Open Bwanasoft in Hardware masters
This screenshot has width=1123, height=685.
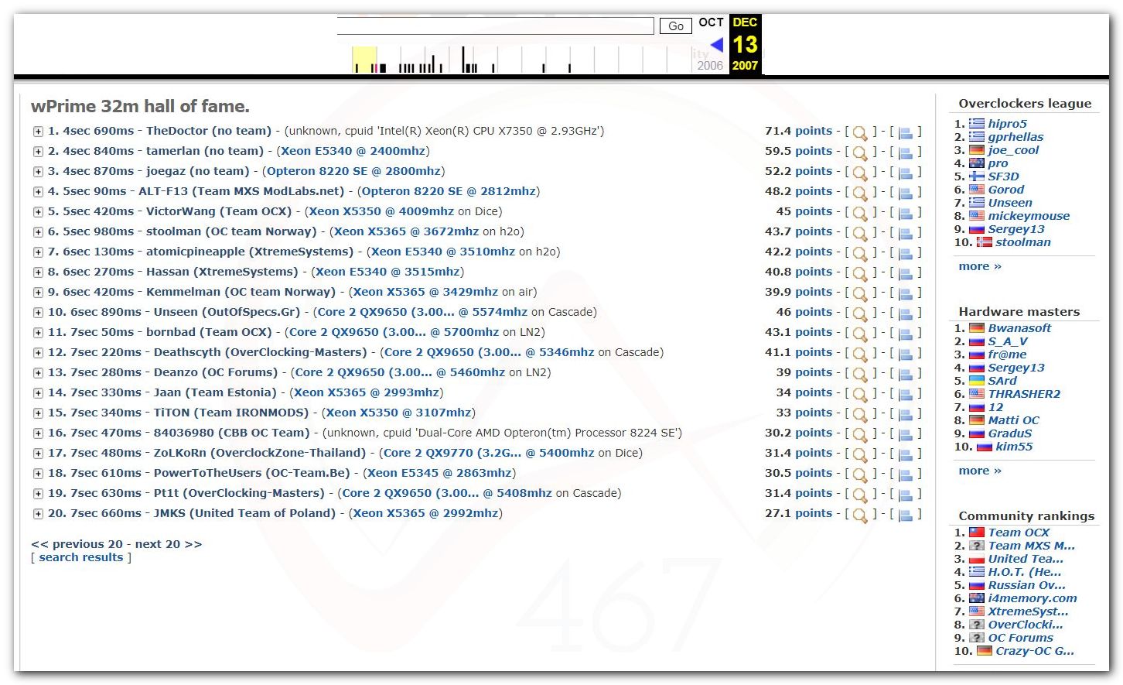point(1019,328)
